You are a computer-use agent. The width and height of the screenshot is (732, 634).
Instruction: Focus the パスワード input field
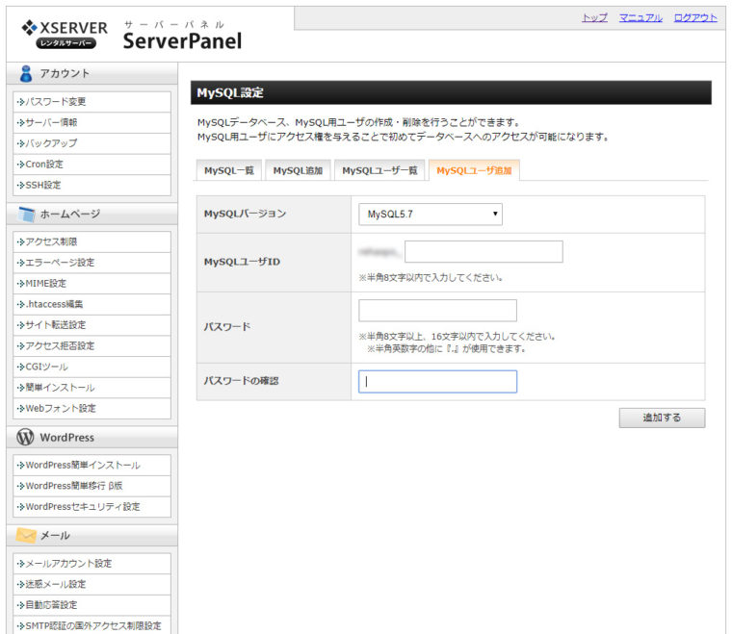[x=437, y=311]
